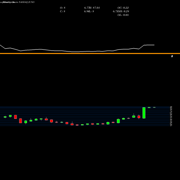Image resolution: width=180 pixels, height=180 pixels.
Task: Select the '6.96L: 8' low value
Action: click(89, 12)
